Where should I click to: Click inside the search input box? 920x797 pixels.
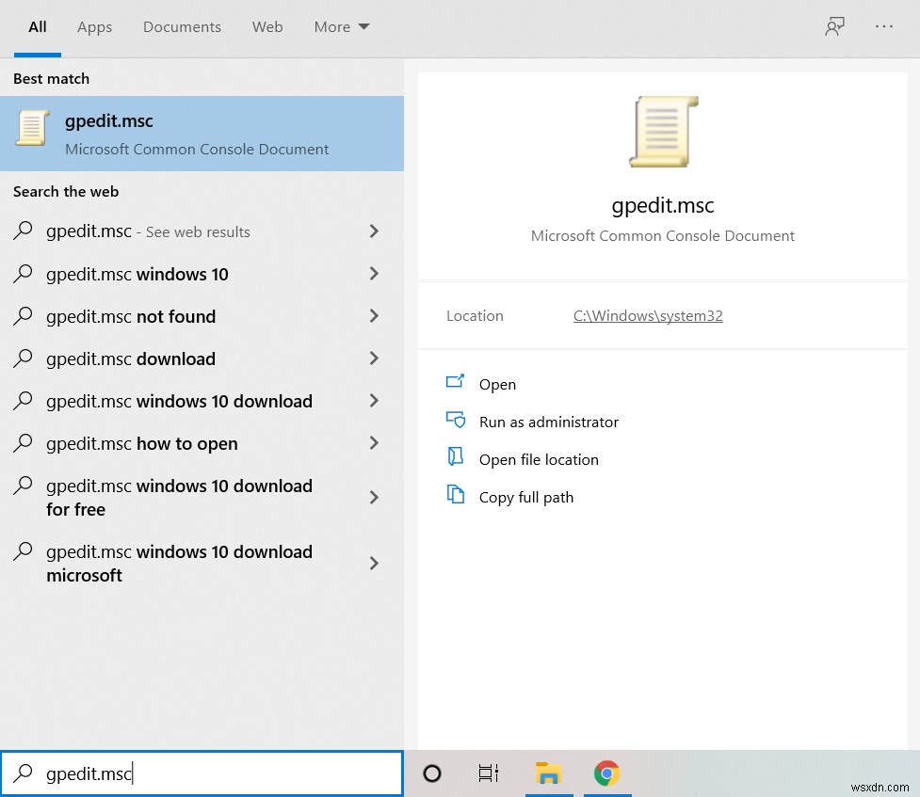click(x=202, y=773)
